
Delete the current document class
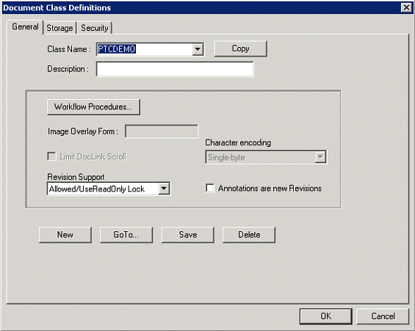[x=249, y=235]
